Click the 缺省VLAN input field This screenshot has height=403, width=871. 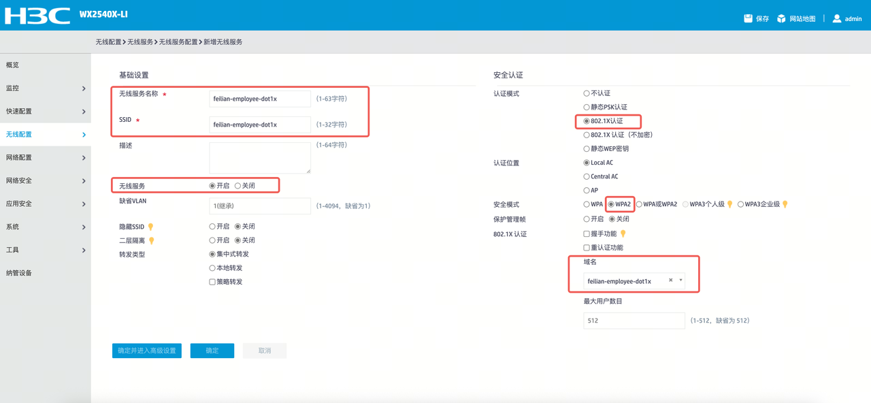[x=260, y=206]
